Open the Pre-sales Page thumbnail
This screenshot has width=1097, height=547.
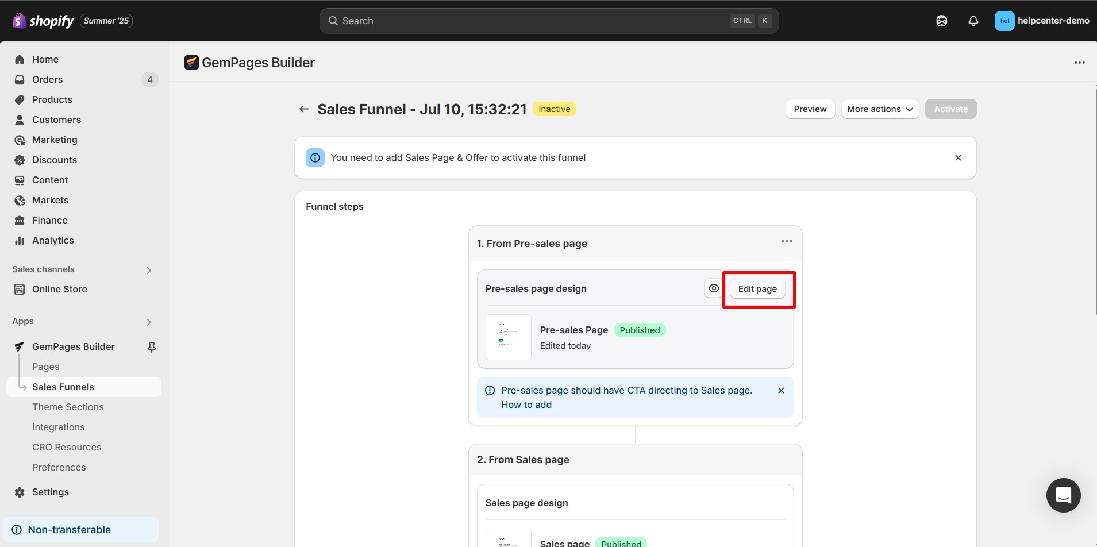tap(508, 337)
